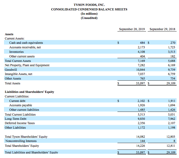Select 'Liabilities and Shareholders' Equity' heading
The width and height of the screenshot is (179, 158).
29,92
